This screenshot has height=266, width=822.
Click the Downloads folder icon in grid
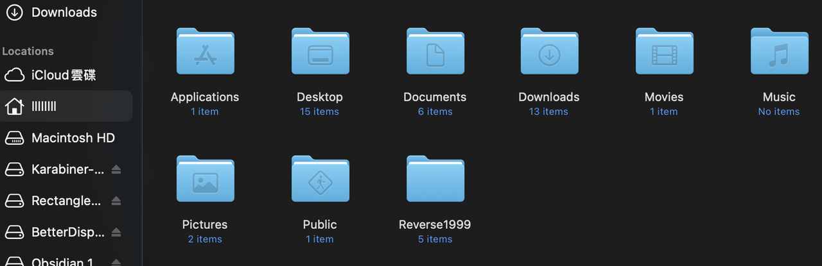[x=549, y=51]
